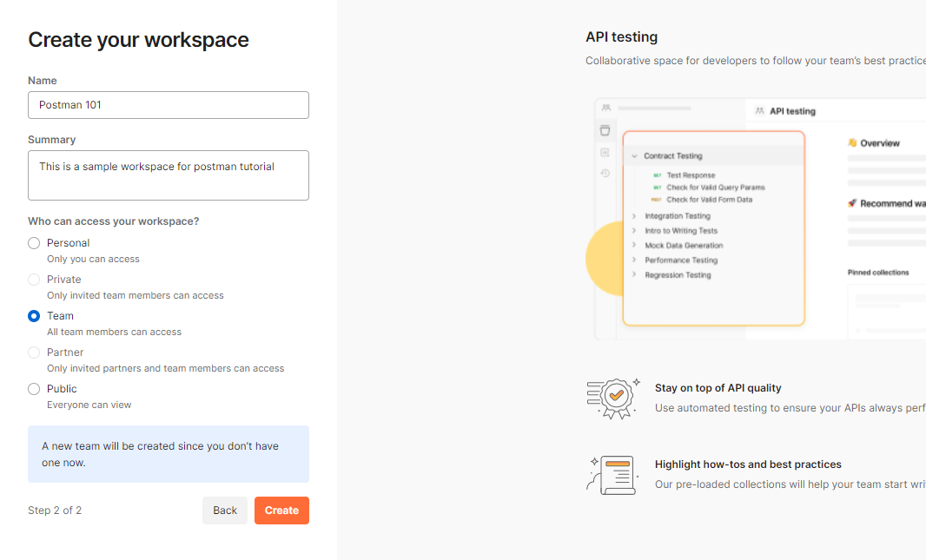Click the Back button
Viewport: 926px width, 560px height.
coord(225,511)
